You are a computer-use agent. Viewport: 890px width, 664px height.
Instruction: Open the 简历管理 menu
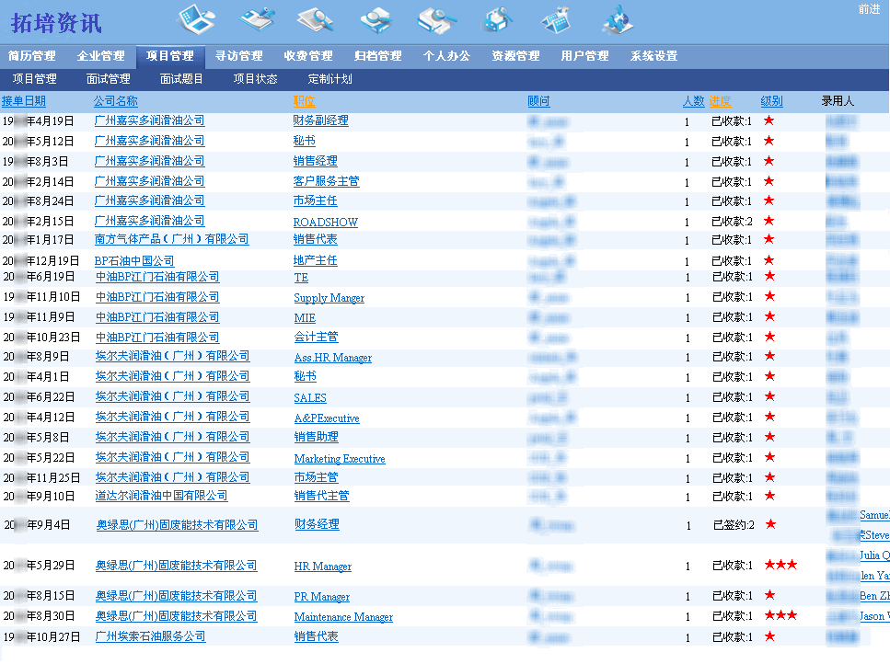(32, 55)
